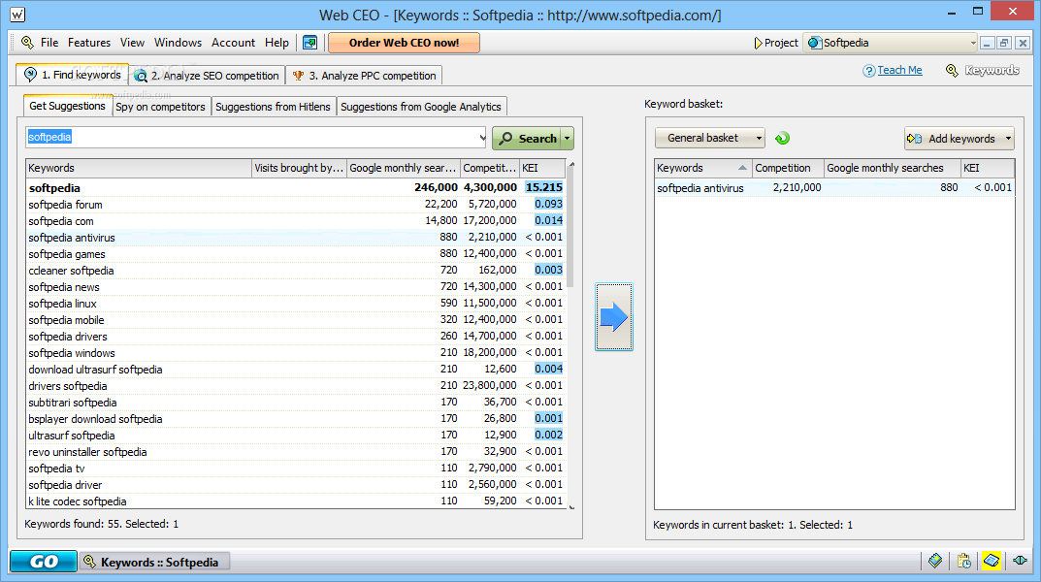The image size is (1041, 582).
Task: Open the Windows menu
Action: pos(178,43)
